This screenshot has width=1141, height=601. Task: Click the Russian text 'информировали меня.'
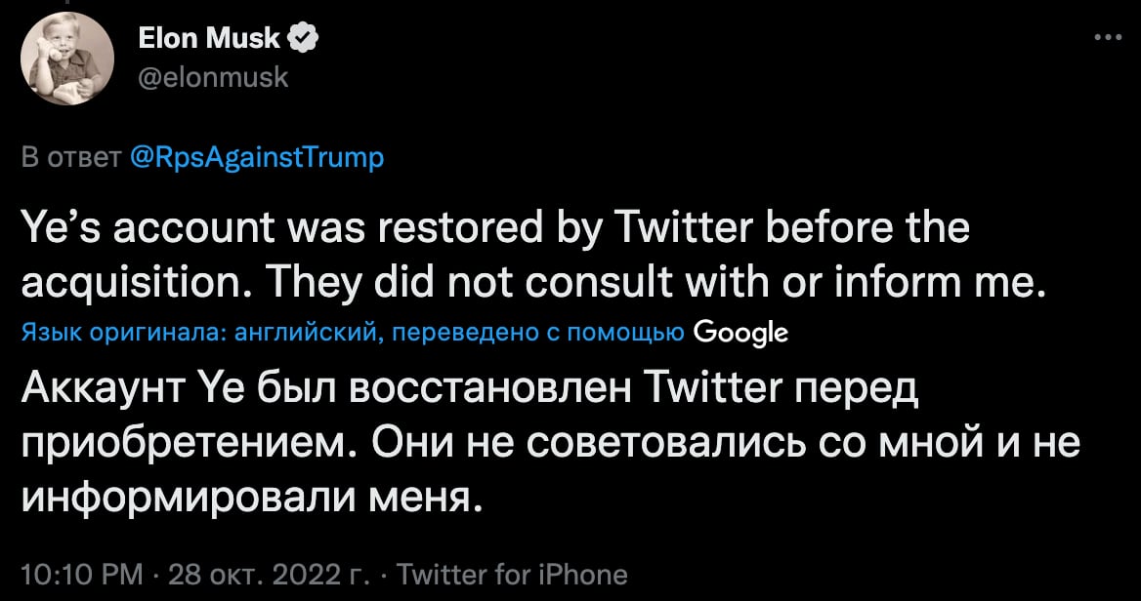pos(251,498)
